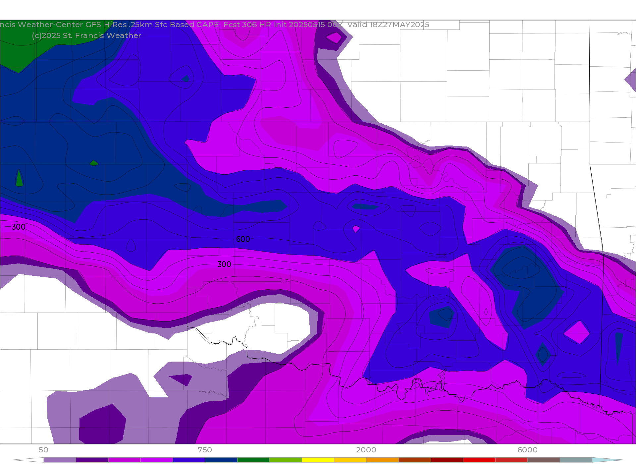Screen dimensions: 636x464
Task: Click the '(c)2025 St. Francis Weather' copyright line
Action: (86, 35)
